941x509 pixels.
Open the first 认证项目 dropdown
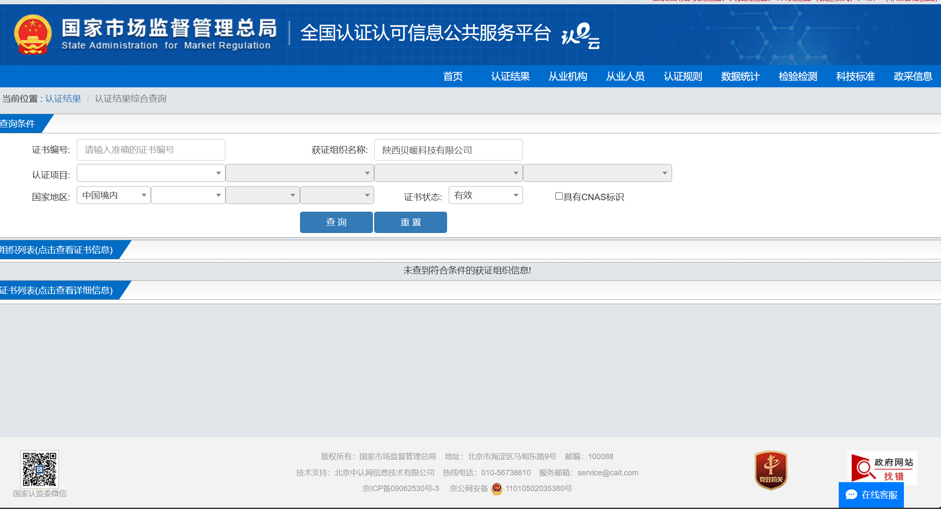coord(151,173)
